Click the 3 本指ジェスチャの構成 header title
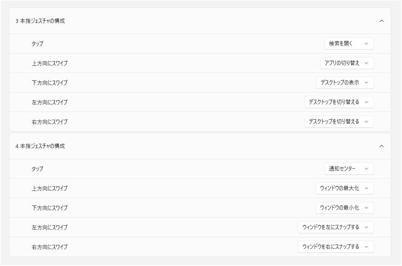 pos(40,21)
